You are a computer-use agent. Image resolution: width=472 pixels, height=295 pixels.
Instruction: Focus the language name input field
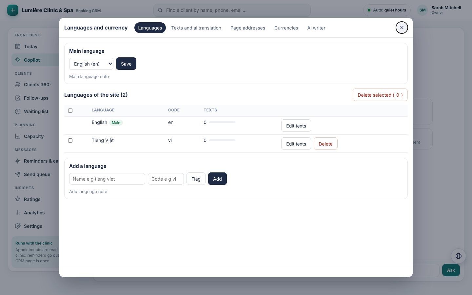coord(107,179)
